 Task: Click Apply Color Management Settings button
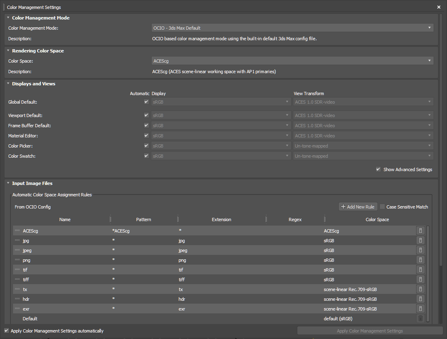pos(370,331)
